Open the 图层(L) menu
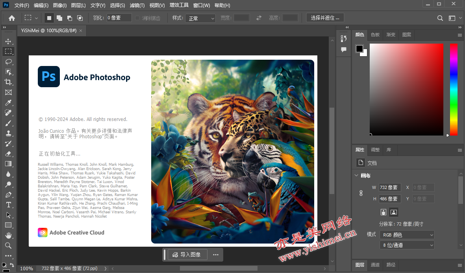This screenshot has width=465, height=273. (78, 5)
